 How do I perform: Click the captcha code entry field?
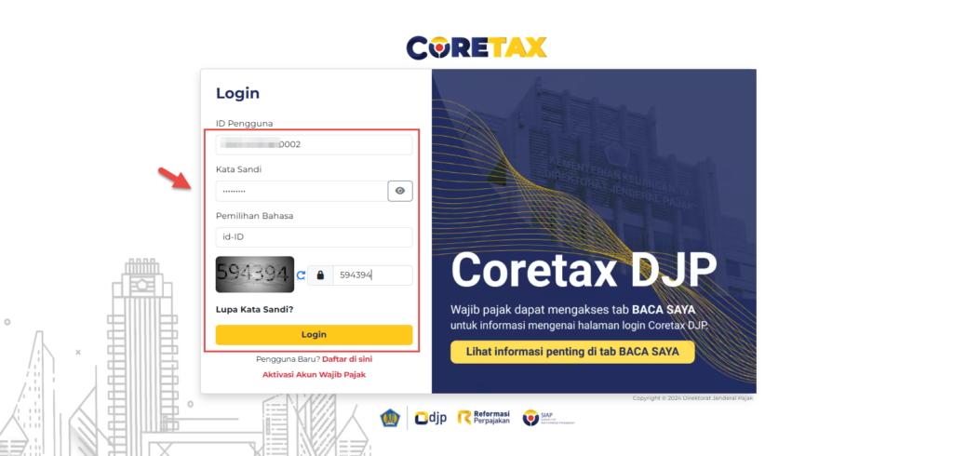(372, 275)
